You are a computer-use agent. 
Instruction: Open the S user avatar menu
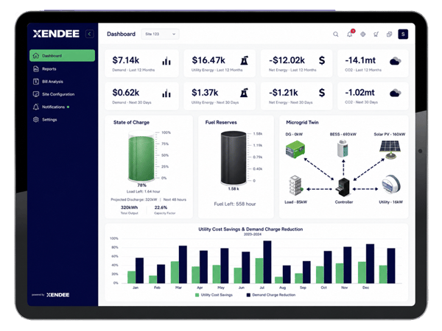(x=403, y=35)
